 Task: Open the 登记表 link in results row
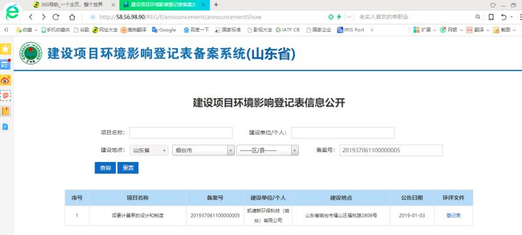pos(453,215)
